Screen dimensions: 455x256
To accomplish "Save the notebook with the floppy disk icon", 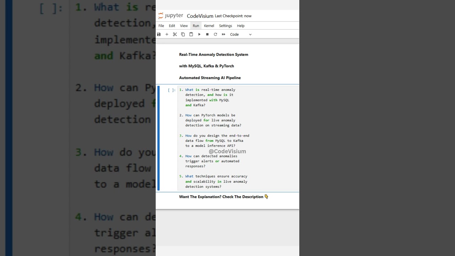I will tap(159, 34).
